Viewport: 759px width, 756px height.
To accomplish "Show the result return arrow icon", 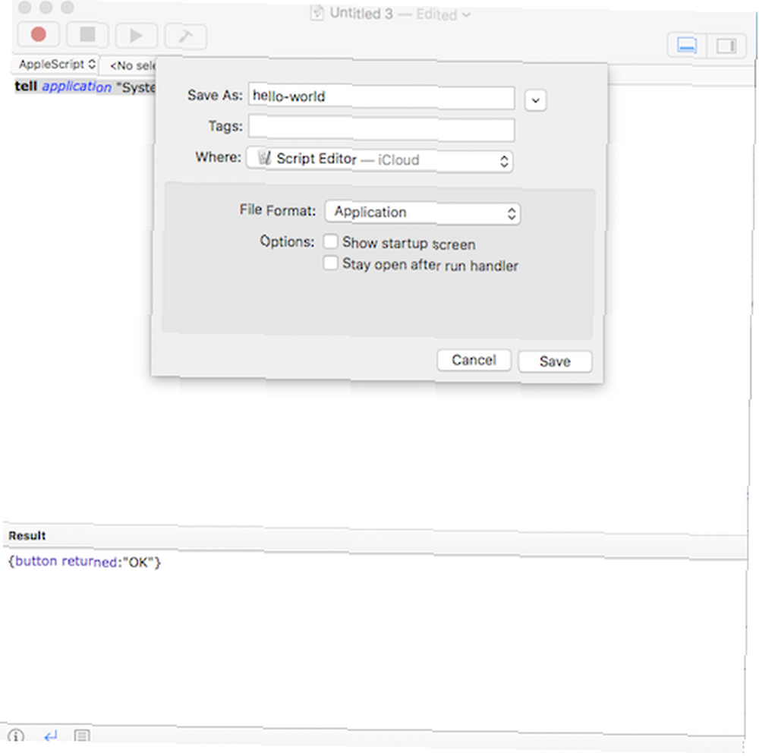I will (51, 736).
